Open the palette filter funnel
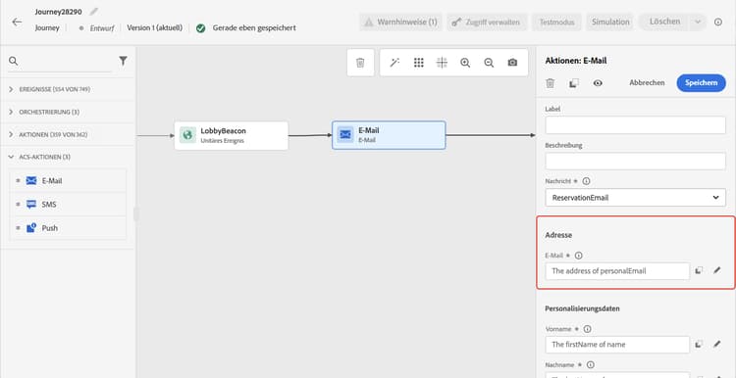 pos(123,61)
